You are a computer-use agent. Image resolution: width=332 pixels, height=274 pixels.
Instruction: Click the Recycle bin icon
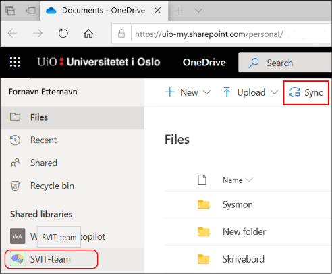point(15,186)
